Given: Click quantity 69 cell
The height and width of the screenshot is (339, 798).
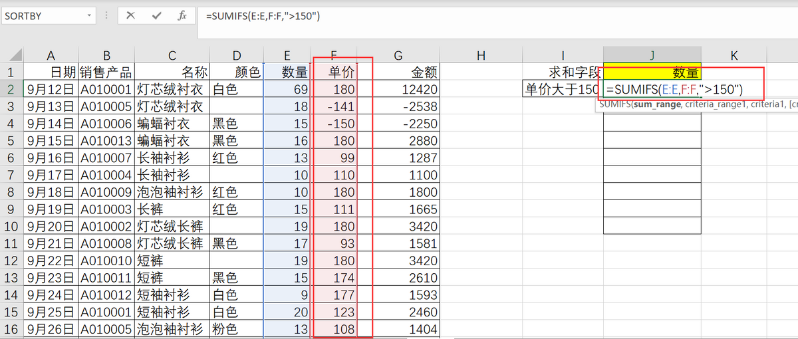Looking at the screenshot, I should coord(287,89).
